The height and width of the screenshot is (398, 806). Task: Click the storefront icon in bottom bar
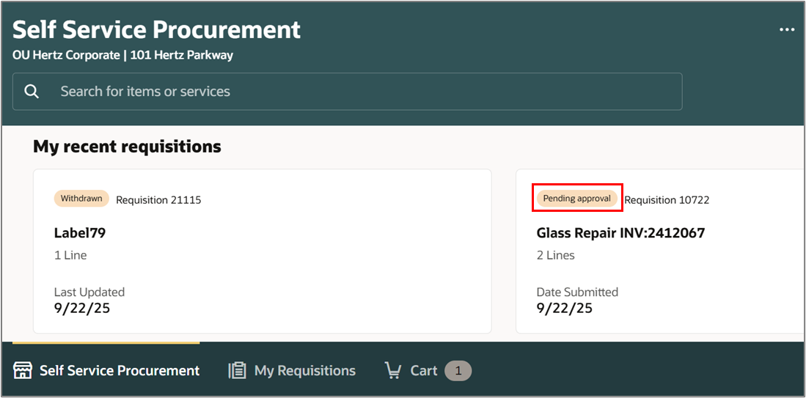click(23, 370)
